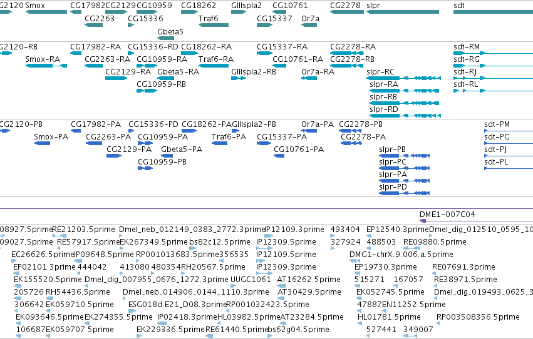Select the EP19730.3prime EST
This screenshot has height=339, width=533.
[357, 273]
